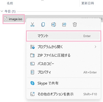Screen dimensions: 103x102
Task: Click the 今日 (1) group header
Action: point(10,11)
